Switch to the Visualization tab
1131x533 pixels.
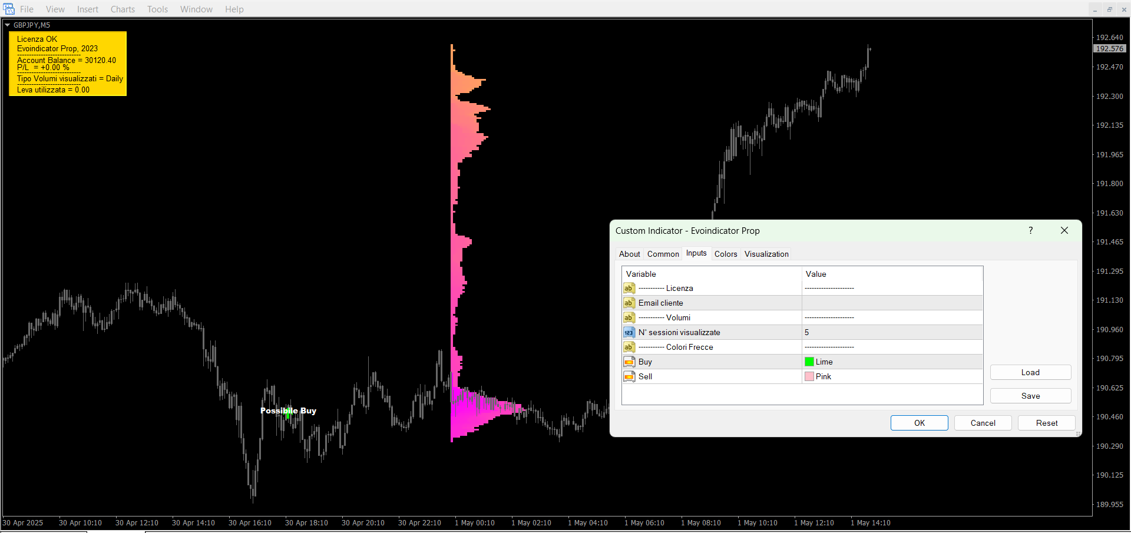click(x=766, y=254)
